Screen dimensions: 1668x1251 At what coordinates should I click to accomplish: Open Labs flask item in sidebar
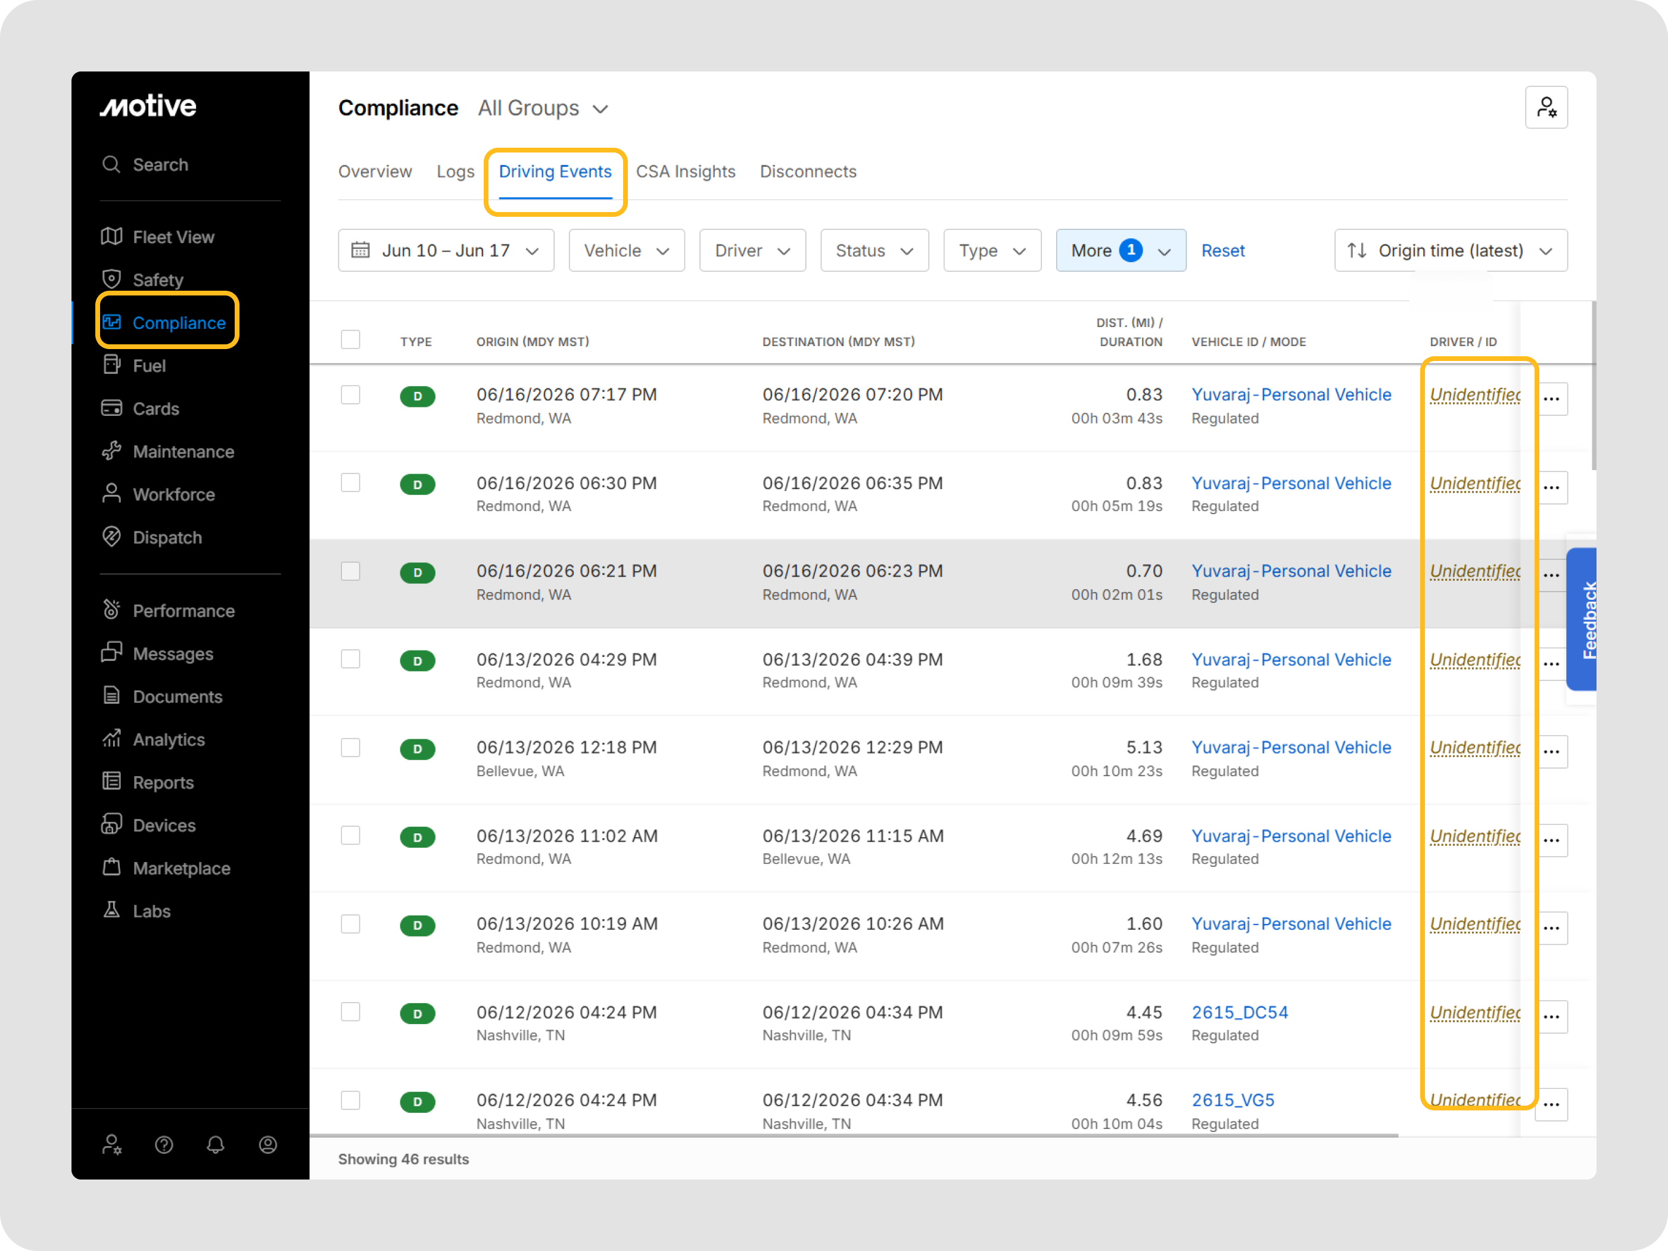tap(136, 911)
